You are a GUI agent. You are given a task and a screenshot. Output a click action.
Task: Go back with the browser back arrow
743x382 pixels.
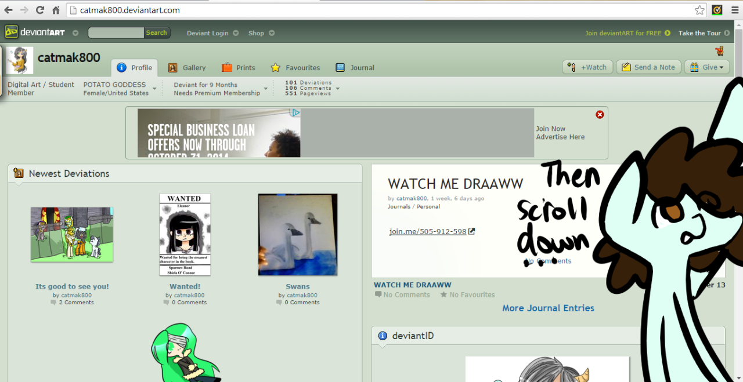click(9, 10)
